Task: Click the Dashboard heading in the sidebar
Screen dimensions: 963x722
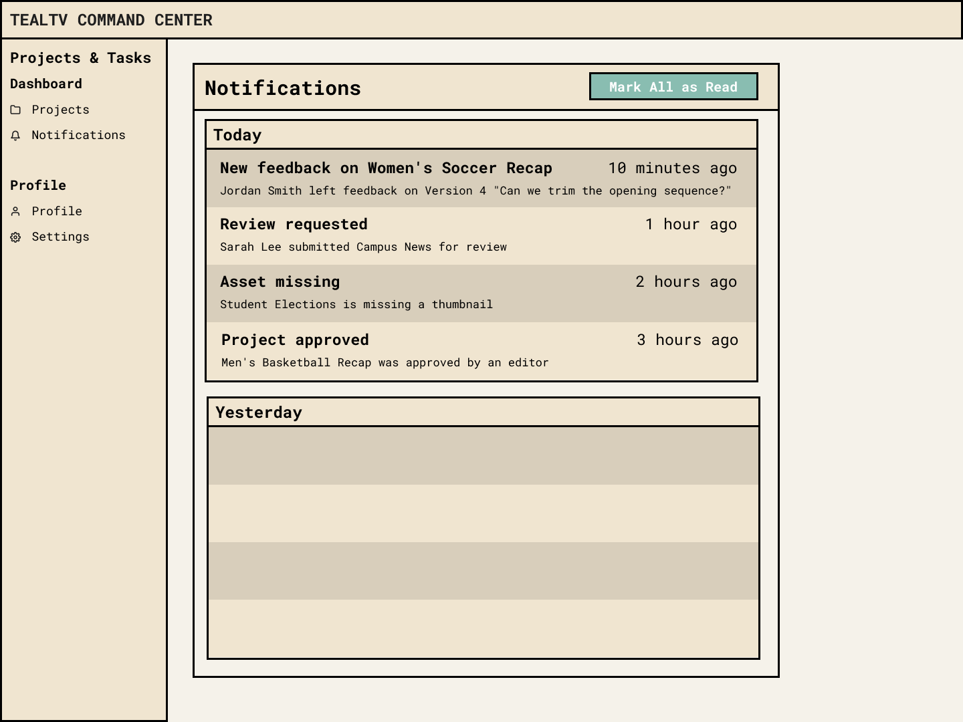Action: click(46, 84)
